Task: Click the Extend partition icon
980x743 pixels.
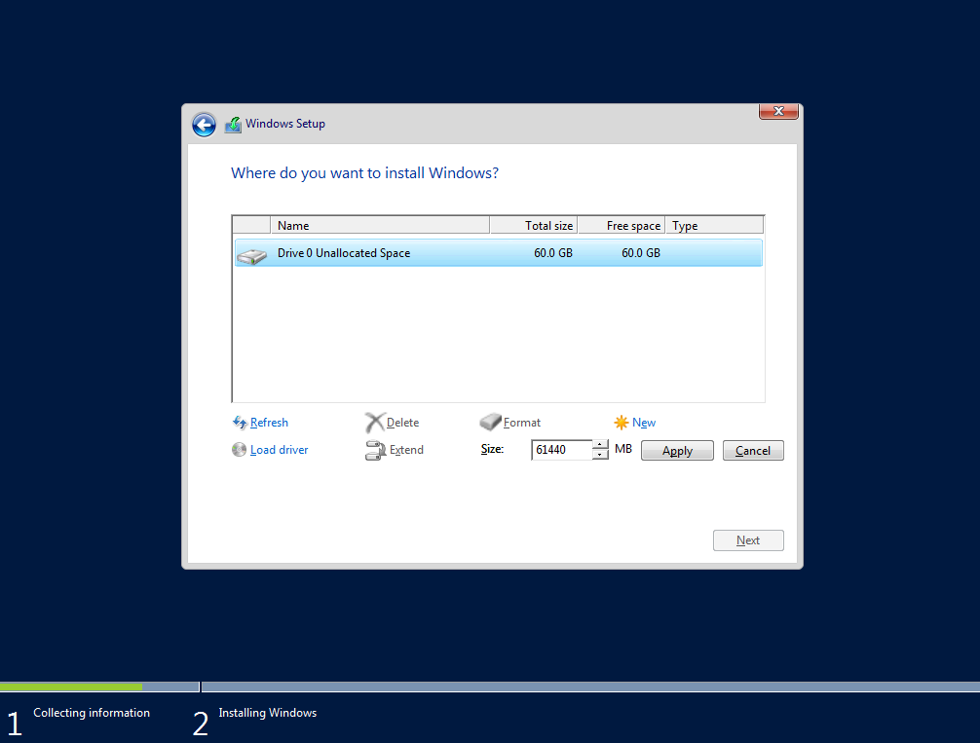Action: tap(375, 450)
